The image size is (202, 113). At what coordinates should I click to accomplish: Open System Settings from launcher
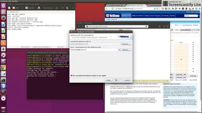tap(3, 55)
